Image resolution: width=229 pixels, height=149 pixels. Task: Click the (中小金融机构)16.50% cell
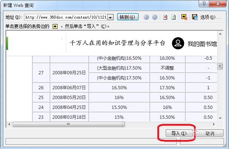tap(119, 58)
